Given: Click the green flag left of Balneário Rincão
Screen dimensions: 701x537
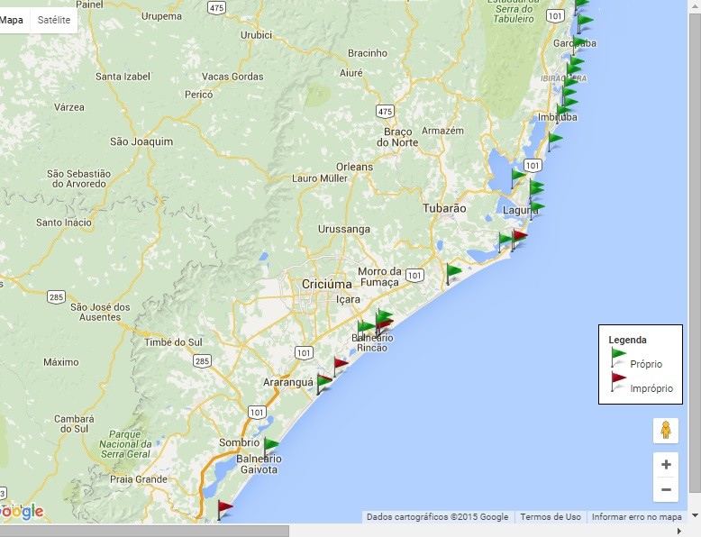Looking at the screenshot, I should (366, 330).
